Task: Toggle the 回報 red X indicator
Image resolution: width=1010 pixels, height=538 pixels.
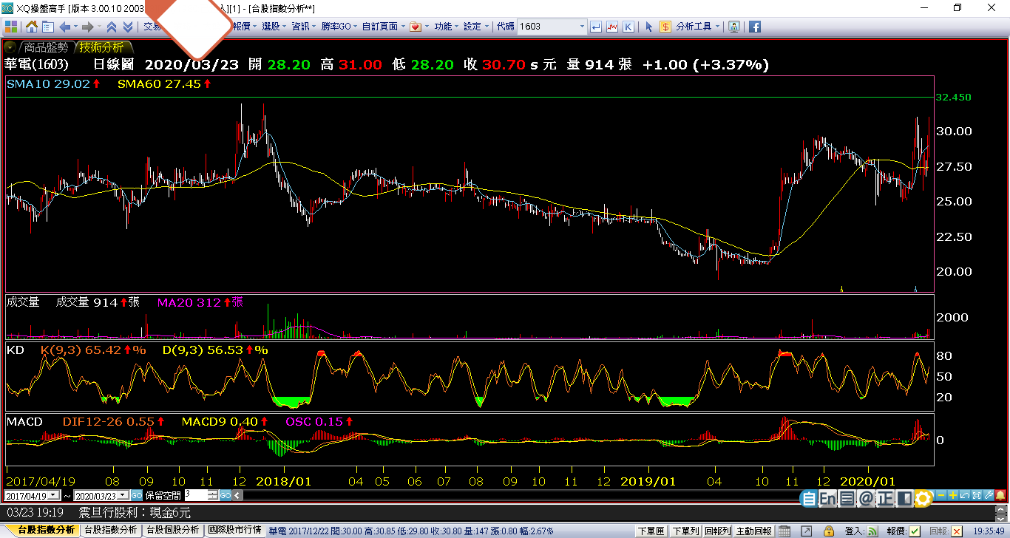Action: tap(958, 531)
